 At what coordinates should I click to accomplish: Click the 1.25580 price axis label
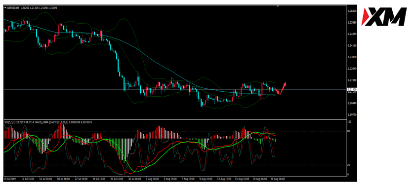tap(353, 23)
